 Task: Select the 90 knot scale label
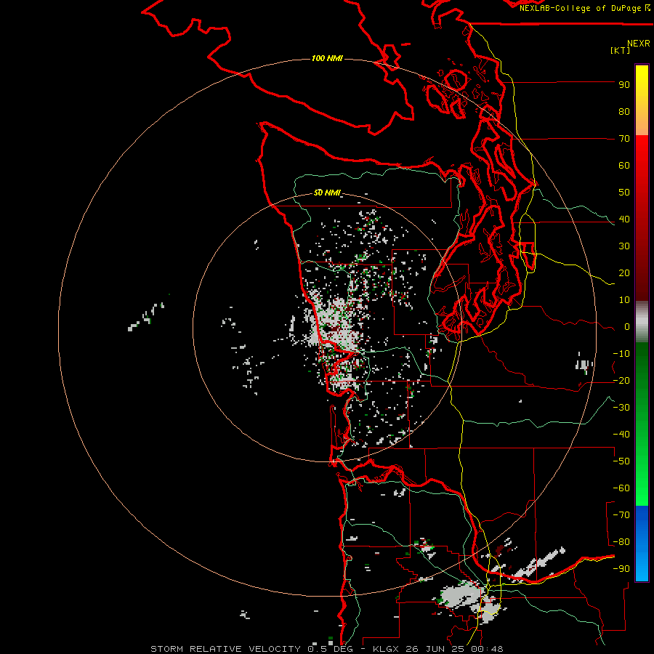[x=624, y=85]
